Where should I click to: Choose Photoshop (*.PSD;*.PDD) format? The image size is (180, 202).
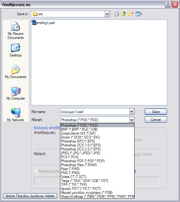[97, 125]
